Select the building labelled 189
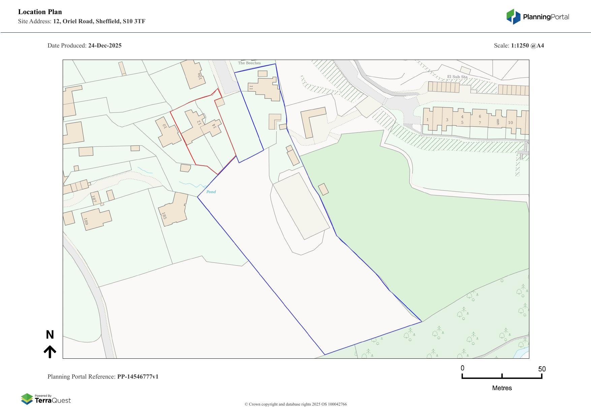This screenshot has width=591, height=418. coord(96,219)
